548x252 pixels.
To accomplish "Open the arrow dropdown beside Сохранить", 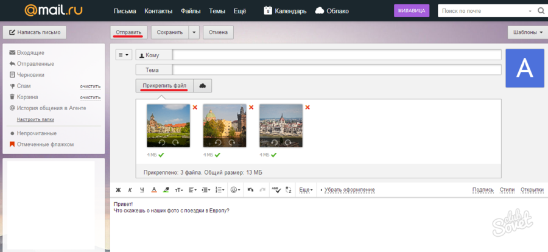I will point(194,32).
